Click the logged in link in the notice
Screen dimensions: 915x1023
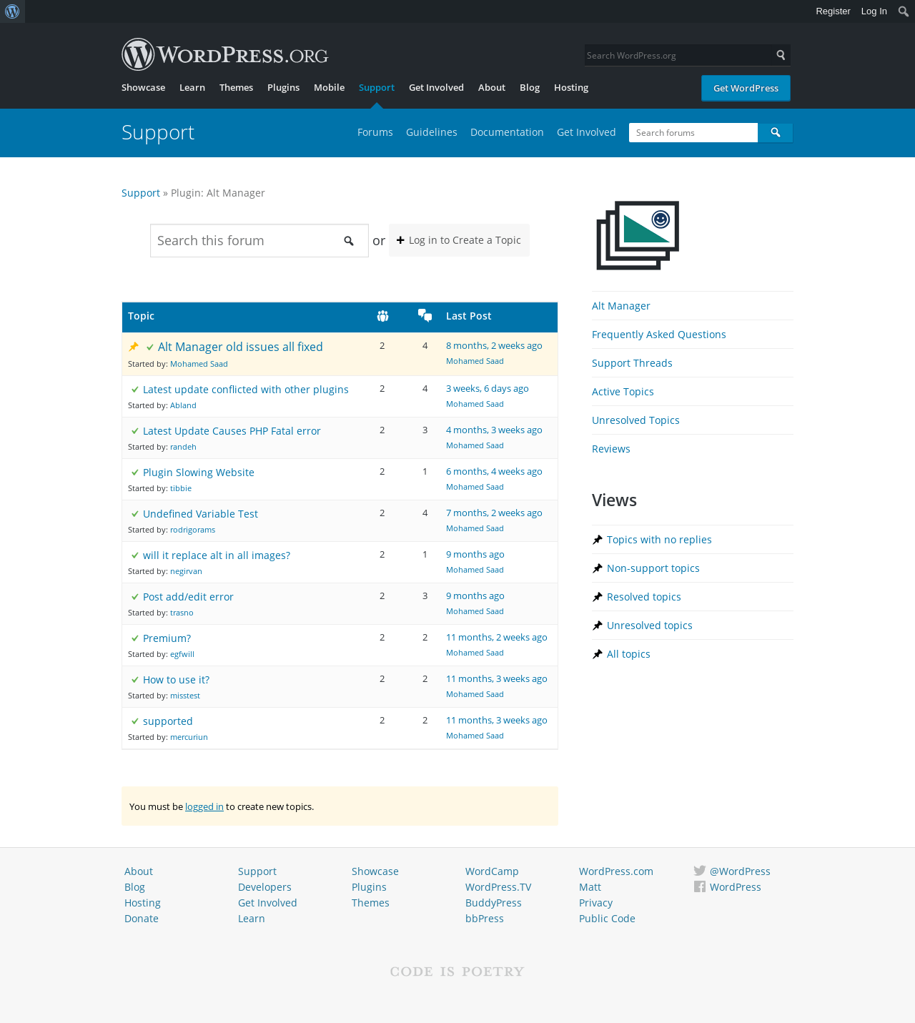(204, 806)
